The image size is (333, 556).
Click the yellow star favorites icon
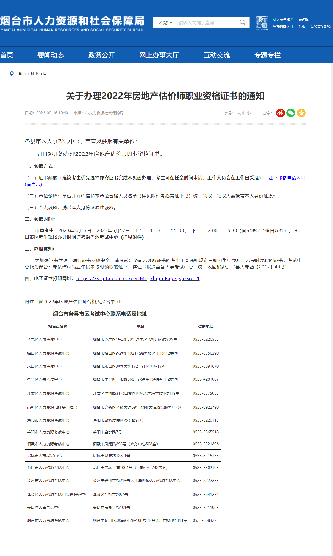click(301, 113)
